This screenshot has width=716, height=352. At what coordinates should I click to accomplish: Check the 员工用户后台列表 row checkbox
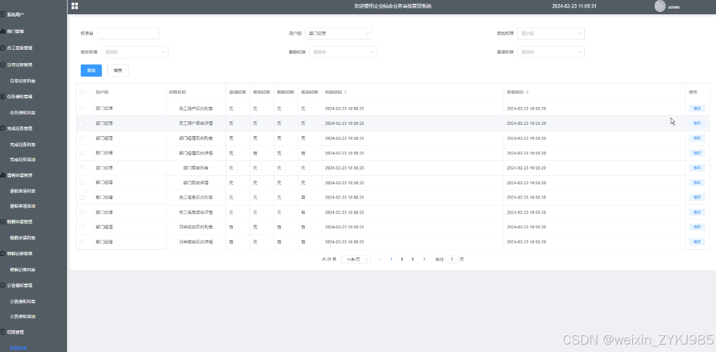(x=82, y=108)
